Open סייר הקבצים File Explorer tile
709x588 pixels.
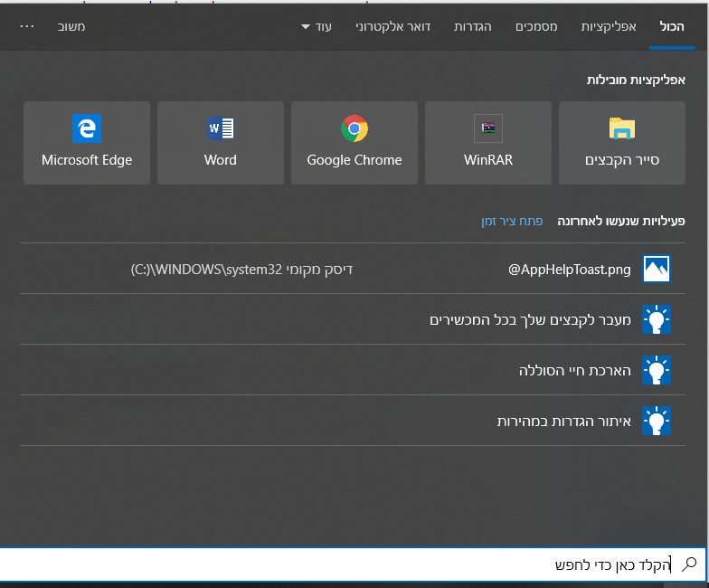coord(622,143)
